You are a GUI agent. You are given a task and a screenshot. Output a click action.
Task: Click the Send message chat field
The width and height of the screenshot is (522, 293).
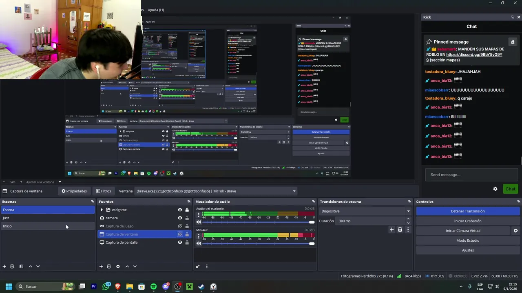pos(472,175)
